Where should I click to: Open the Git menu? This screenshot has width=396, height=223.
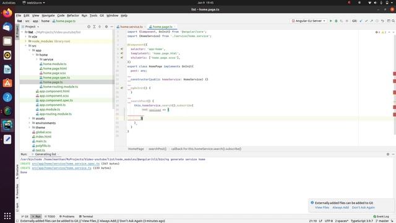(101, 15)
